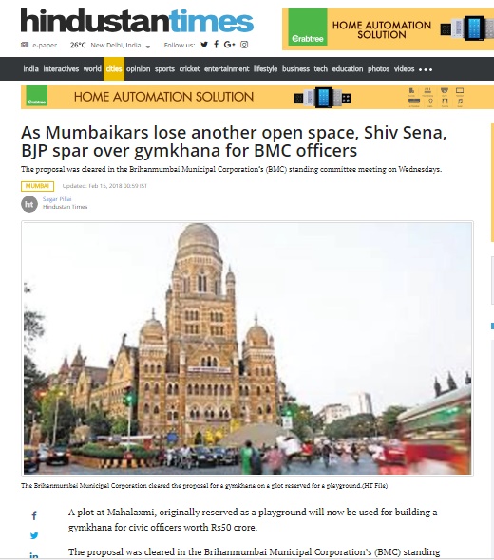This screenshot has width=494, height=560.
Task: Share article via Twitter side icon
Action: pos(34,535)
